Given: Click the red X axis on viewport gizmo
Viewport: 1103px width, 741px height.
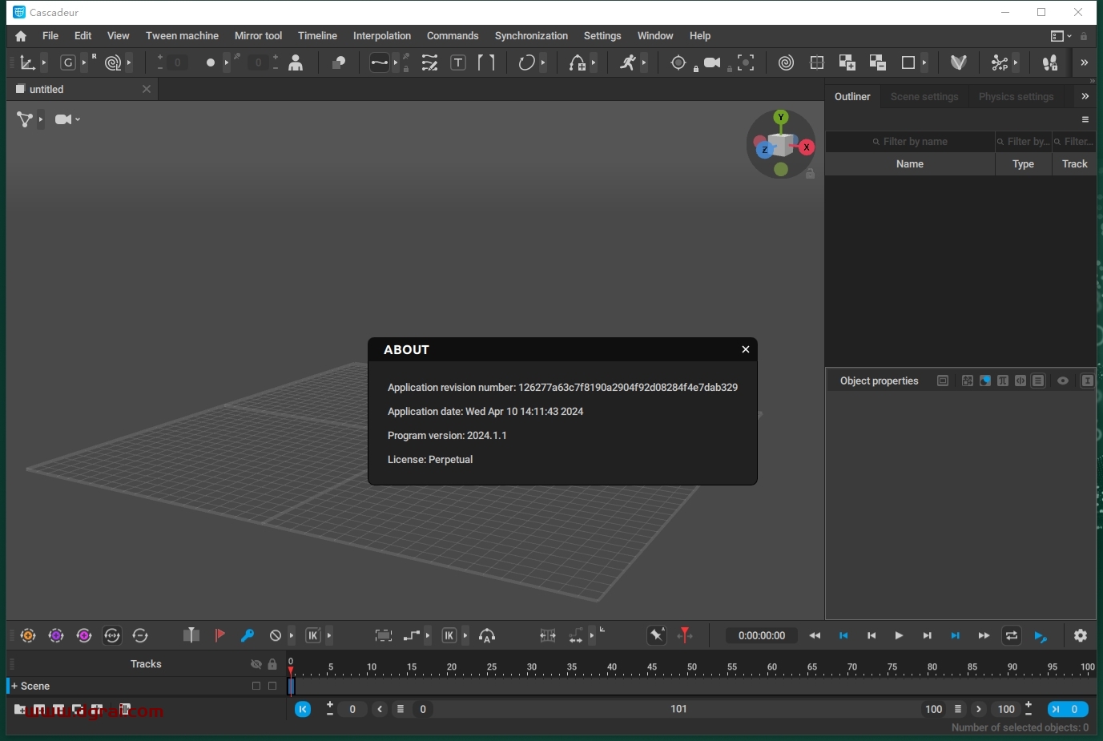Looking at the screenshot, I should tap(807, 147).
